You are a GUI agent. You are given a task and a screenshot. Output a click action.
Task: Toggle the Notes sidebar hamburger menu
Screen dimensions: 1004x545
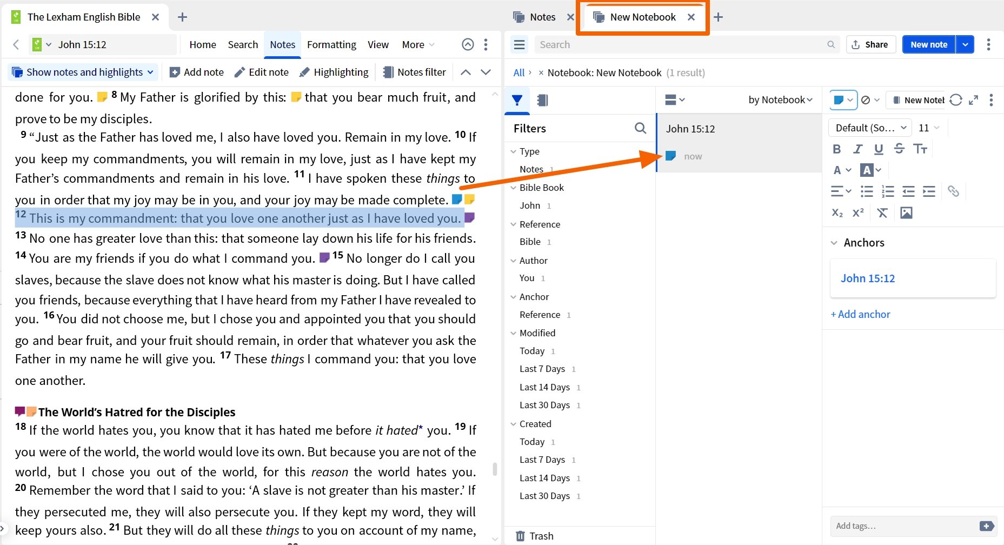click(x=519, y=44)
